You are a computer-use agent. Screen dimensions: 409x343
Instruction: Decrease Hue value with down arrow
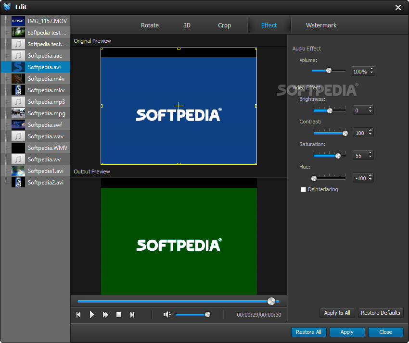pyautogui.click(x=370, y=180)
